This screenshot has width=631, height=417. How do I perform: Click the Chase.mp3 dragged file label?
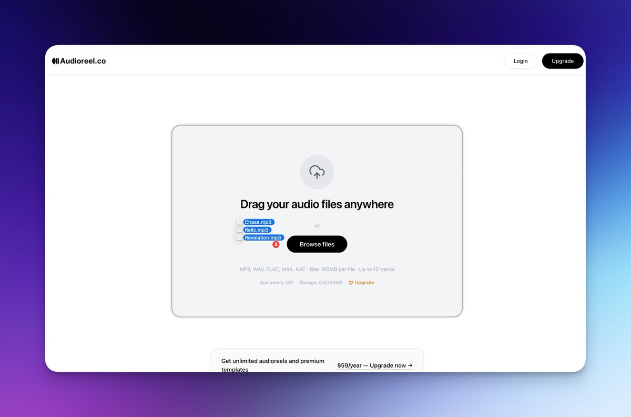click(x=259, y=222)
